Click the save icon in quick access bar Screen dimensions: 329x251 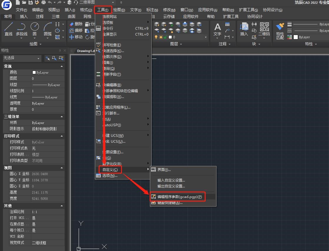point(31,3)
